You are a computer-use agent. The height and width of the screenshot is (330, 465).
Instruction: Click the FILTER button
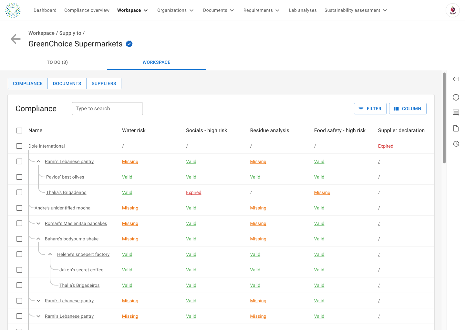point(370,109)
